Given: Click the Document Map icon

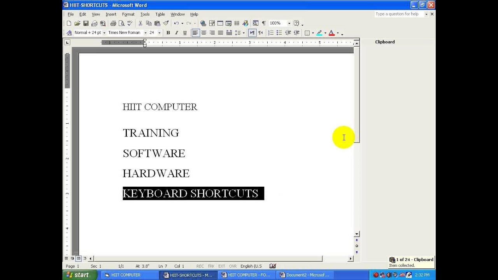Looking at the screenshot, I should click(255, 23).
